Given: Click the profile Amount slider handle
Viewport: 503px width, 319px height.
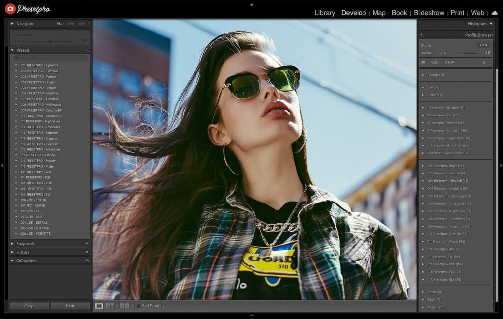Looking at the screenshot, I should (x=445, y=53).
